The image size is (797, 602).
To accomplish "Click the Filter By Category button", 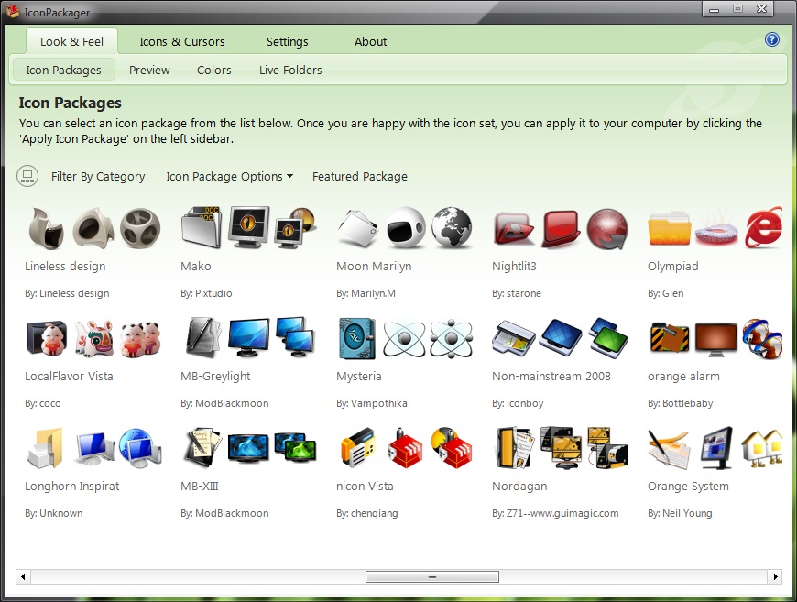I will 98,177.
